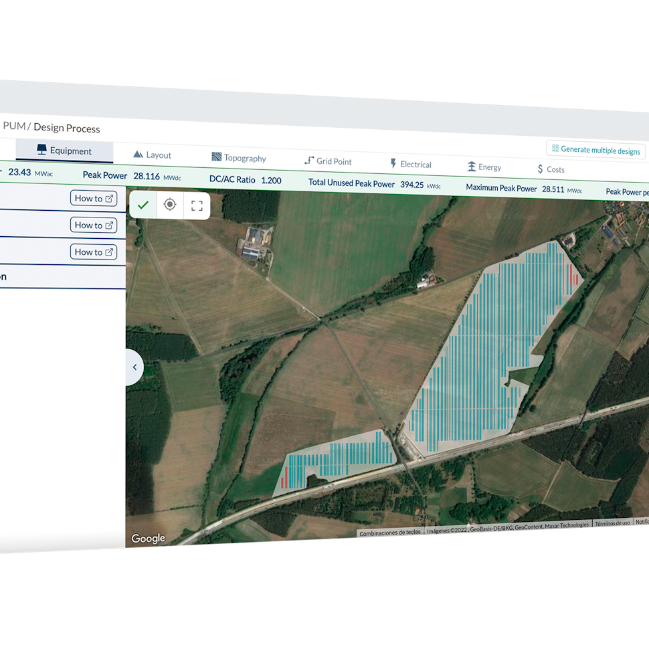Viewport: 649px width, 649px height.
Task: Open the second How to link
Action: click(x=94, y=225)
